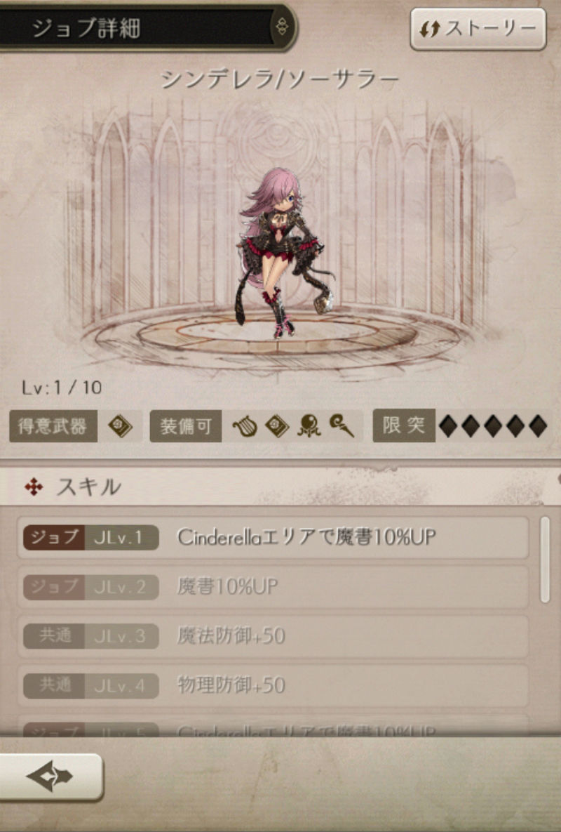Select the JLv.2 魔書10%UP skill row
Viewport: 561px width, 832px height.
[x=273, y=587]
